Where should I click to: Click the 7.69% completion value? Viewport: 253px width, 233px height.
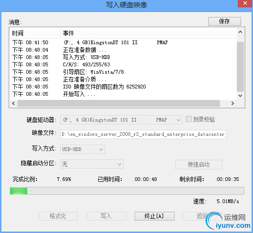coord(64,179)
